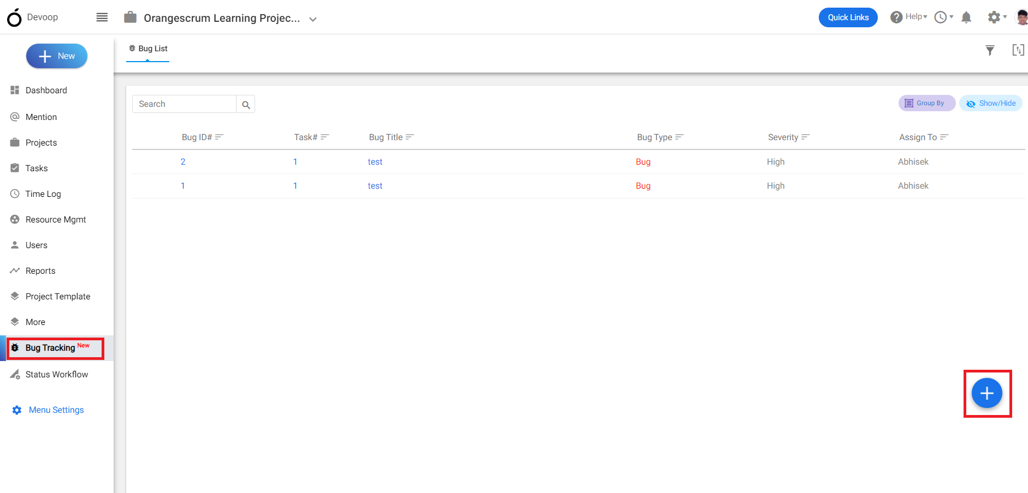Focus the bug Search field

[x=184, y=104]
